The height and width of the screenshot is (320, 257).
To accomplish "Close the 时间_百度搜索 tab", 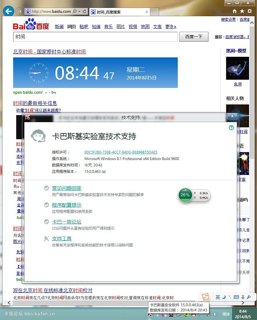I will pyautogui.click(x=147, y=12).
